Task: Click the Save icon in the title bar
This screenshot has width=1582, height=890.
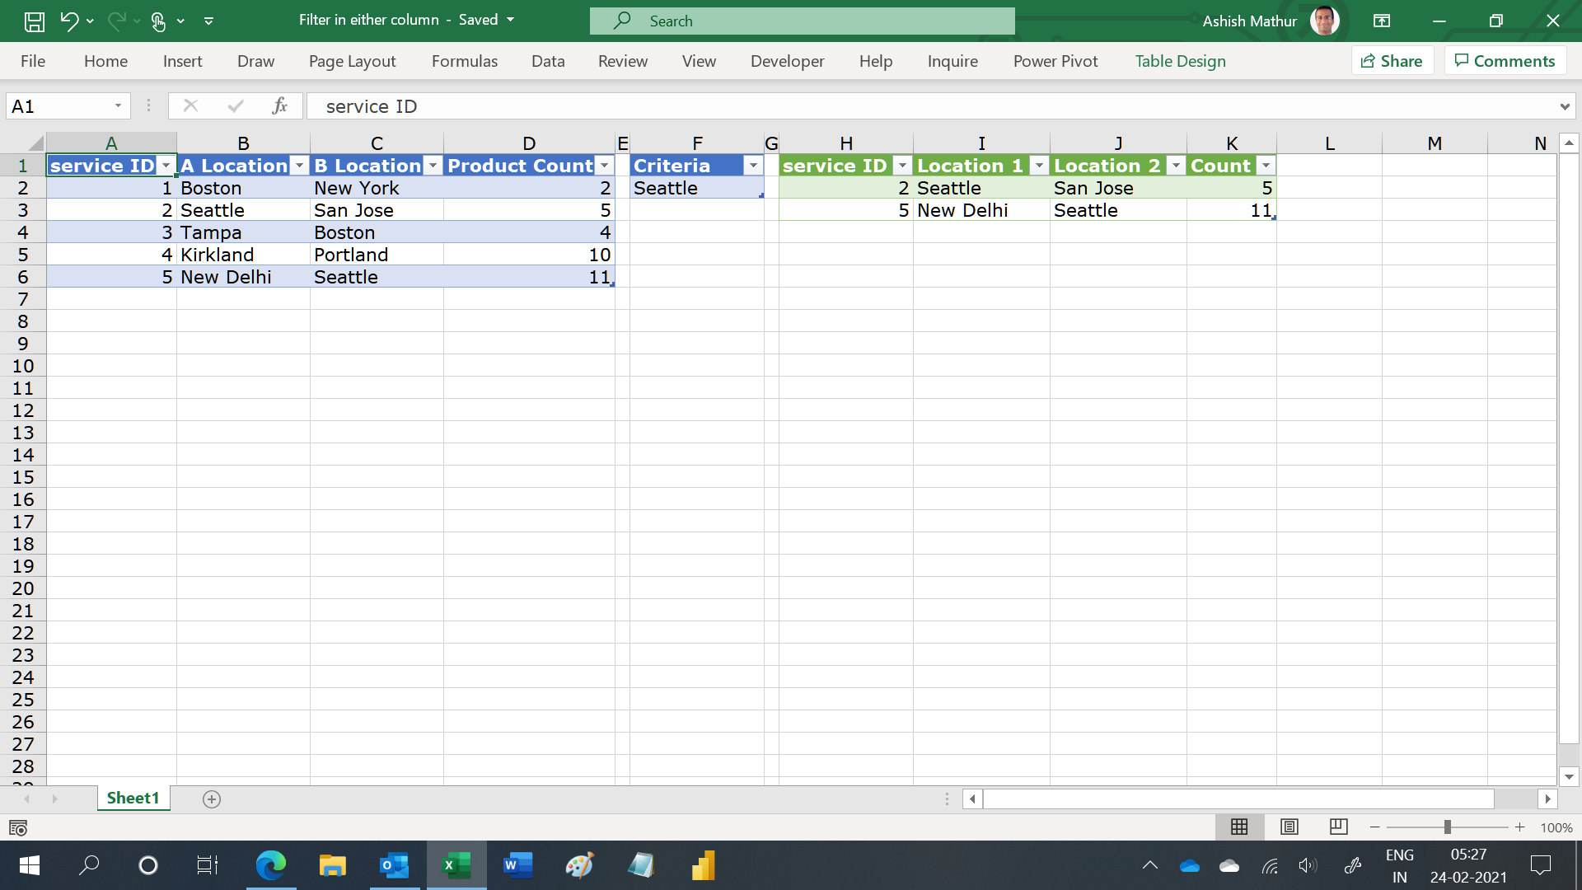Action: [35, 21]
